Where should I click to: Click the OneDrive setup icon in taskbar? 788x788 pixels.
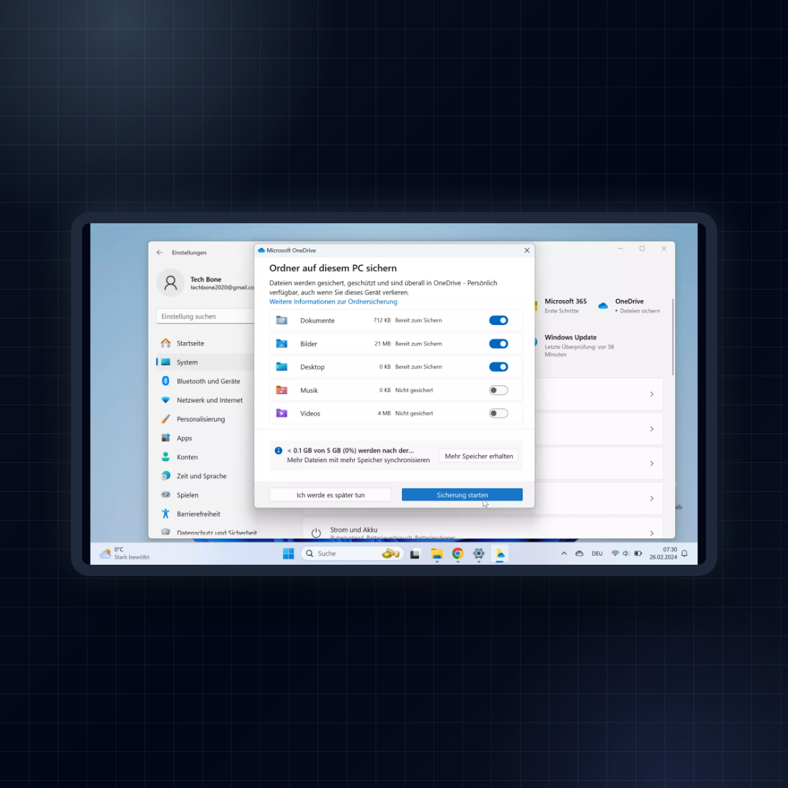(x=500, y=554)
